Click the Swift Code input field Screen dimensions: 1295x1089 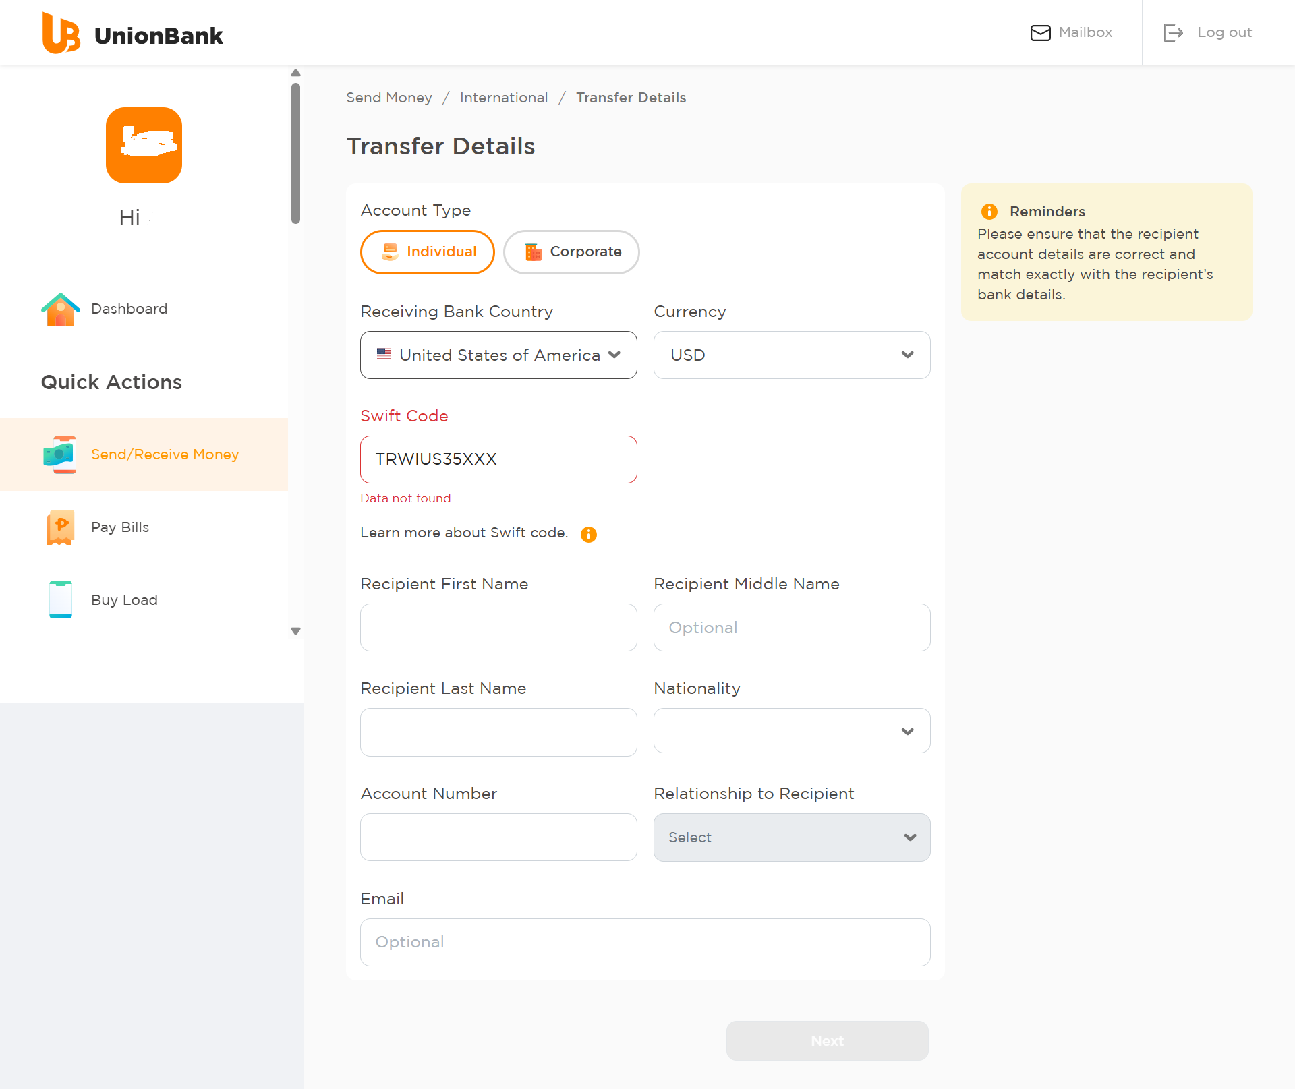pyautogui.click(x=498, y=459)
